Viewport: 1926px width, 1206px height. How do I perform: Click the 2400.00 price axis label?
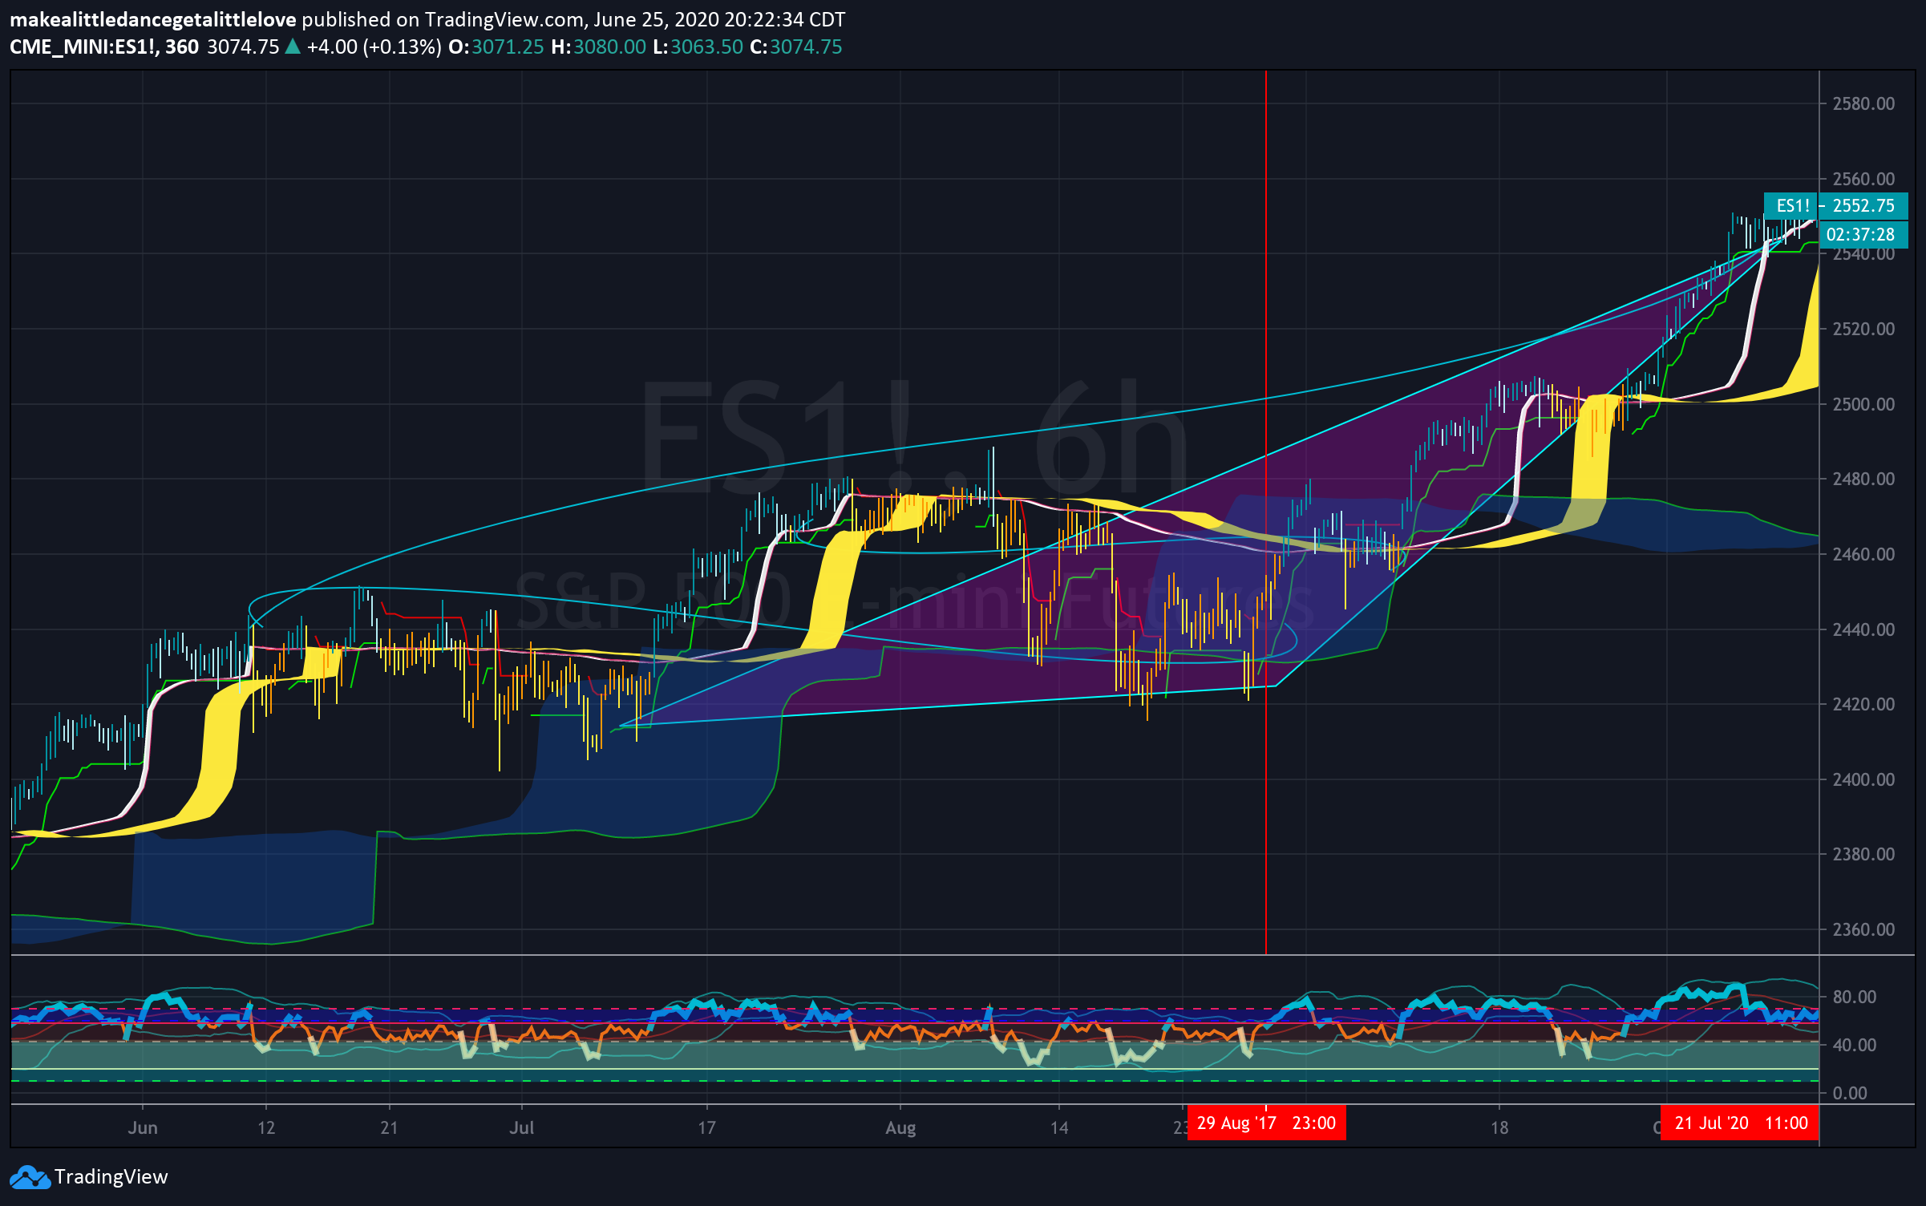pyautogui.click(x=1863, y=779)
